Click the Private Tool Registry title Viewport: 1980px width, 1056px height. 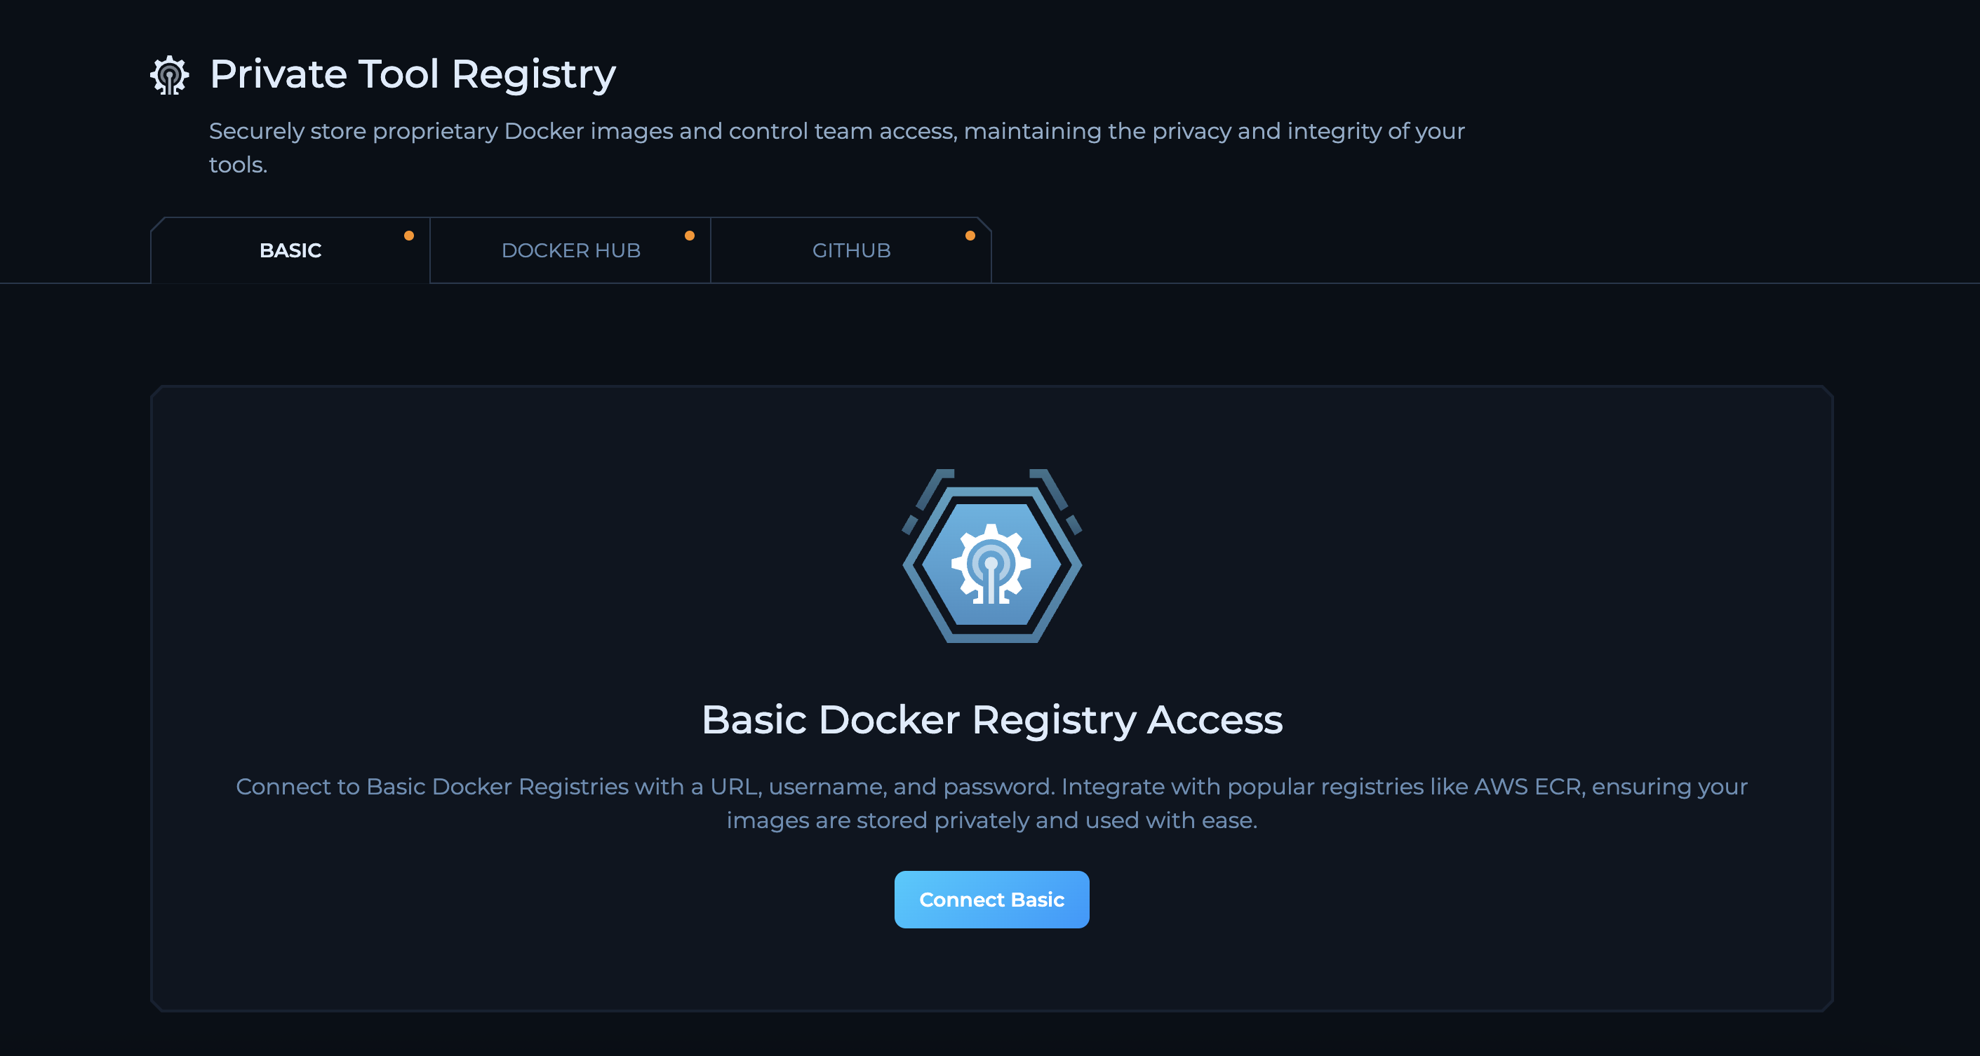tap(412, 73)
